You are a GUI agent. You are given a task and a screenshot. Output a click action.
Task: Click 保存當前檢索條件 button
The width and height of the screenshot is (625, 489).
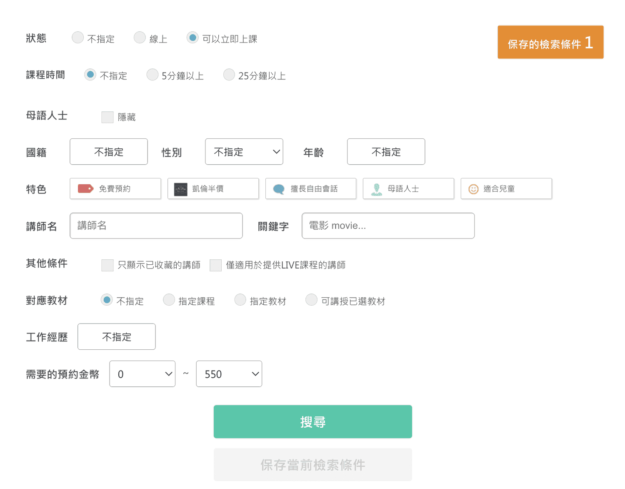point(313,465)
